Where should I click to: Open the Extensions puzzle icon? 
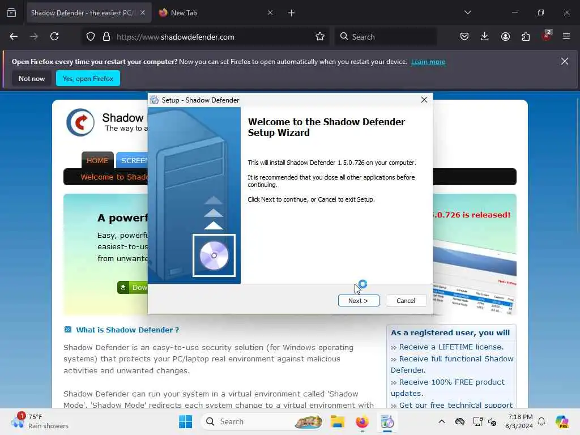[526, 37]
